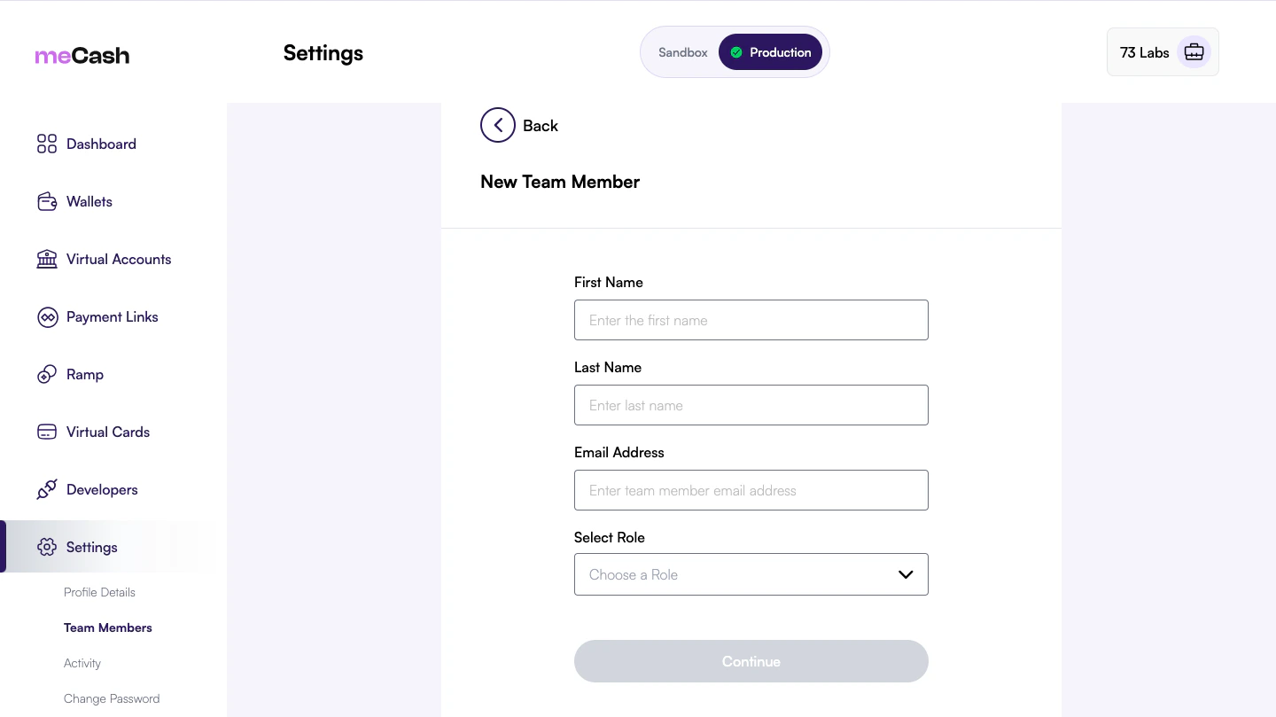1276x717 pixels.
Task: Click the back arrow circle icon
Action: (497, 125)
